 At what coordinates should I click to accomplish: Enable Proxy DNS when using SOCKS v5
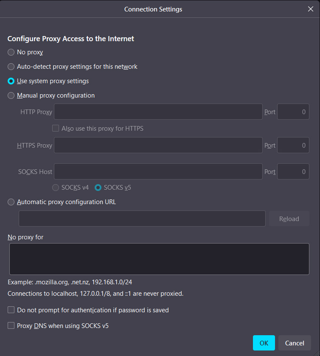(11, 325)
